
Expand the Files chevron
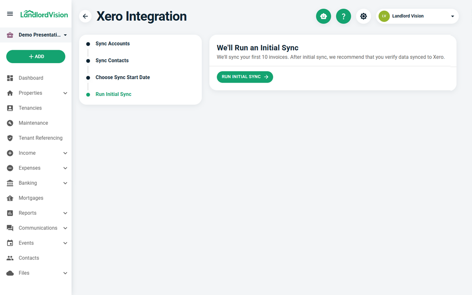65,273
